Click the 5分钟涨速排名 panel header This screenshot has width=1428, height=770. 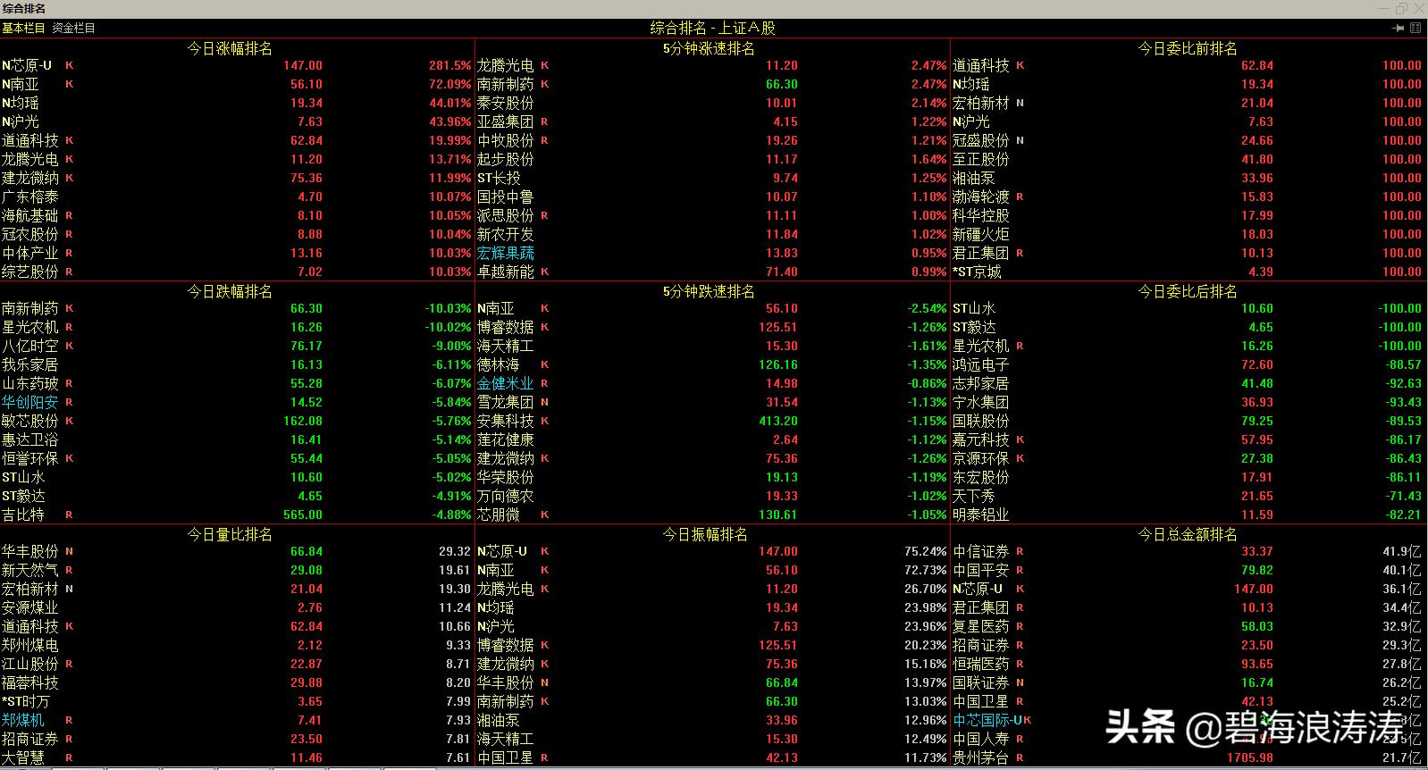pos(709,48)
